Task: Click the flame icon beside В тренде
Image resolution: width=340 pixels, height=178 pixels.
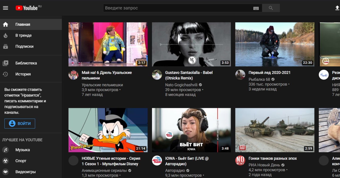Action: tap(6, 35)
